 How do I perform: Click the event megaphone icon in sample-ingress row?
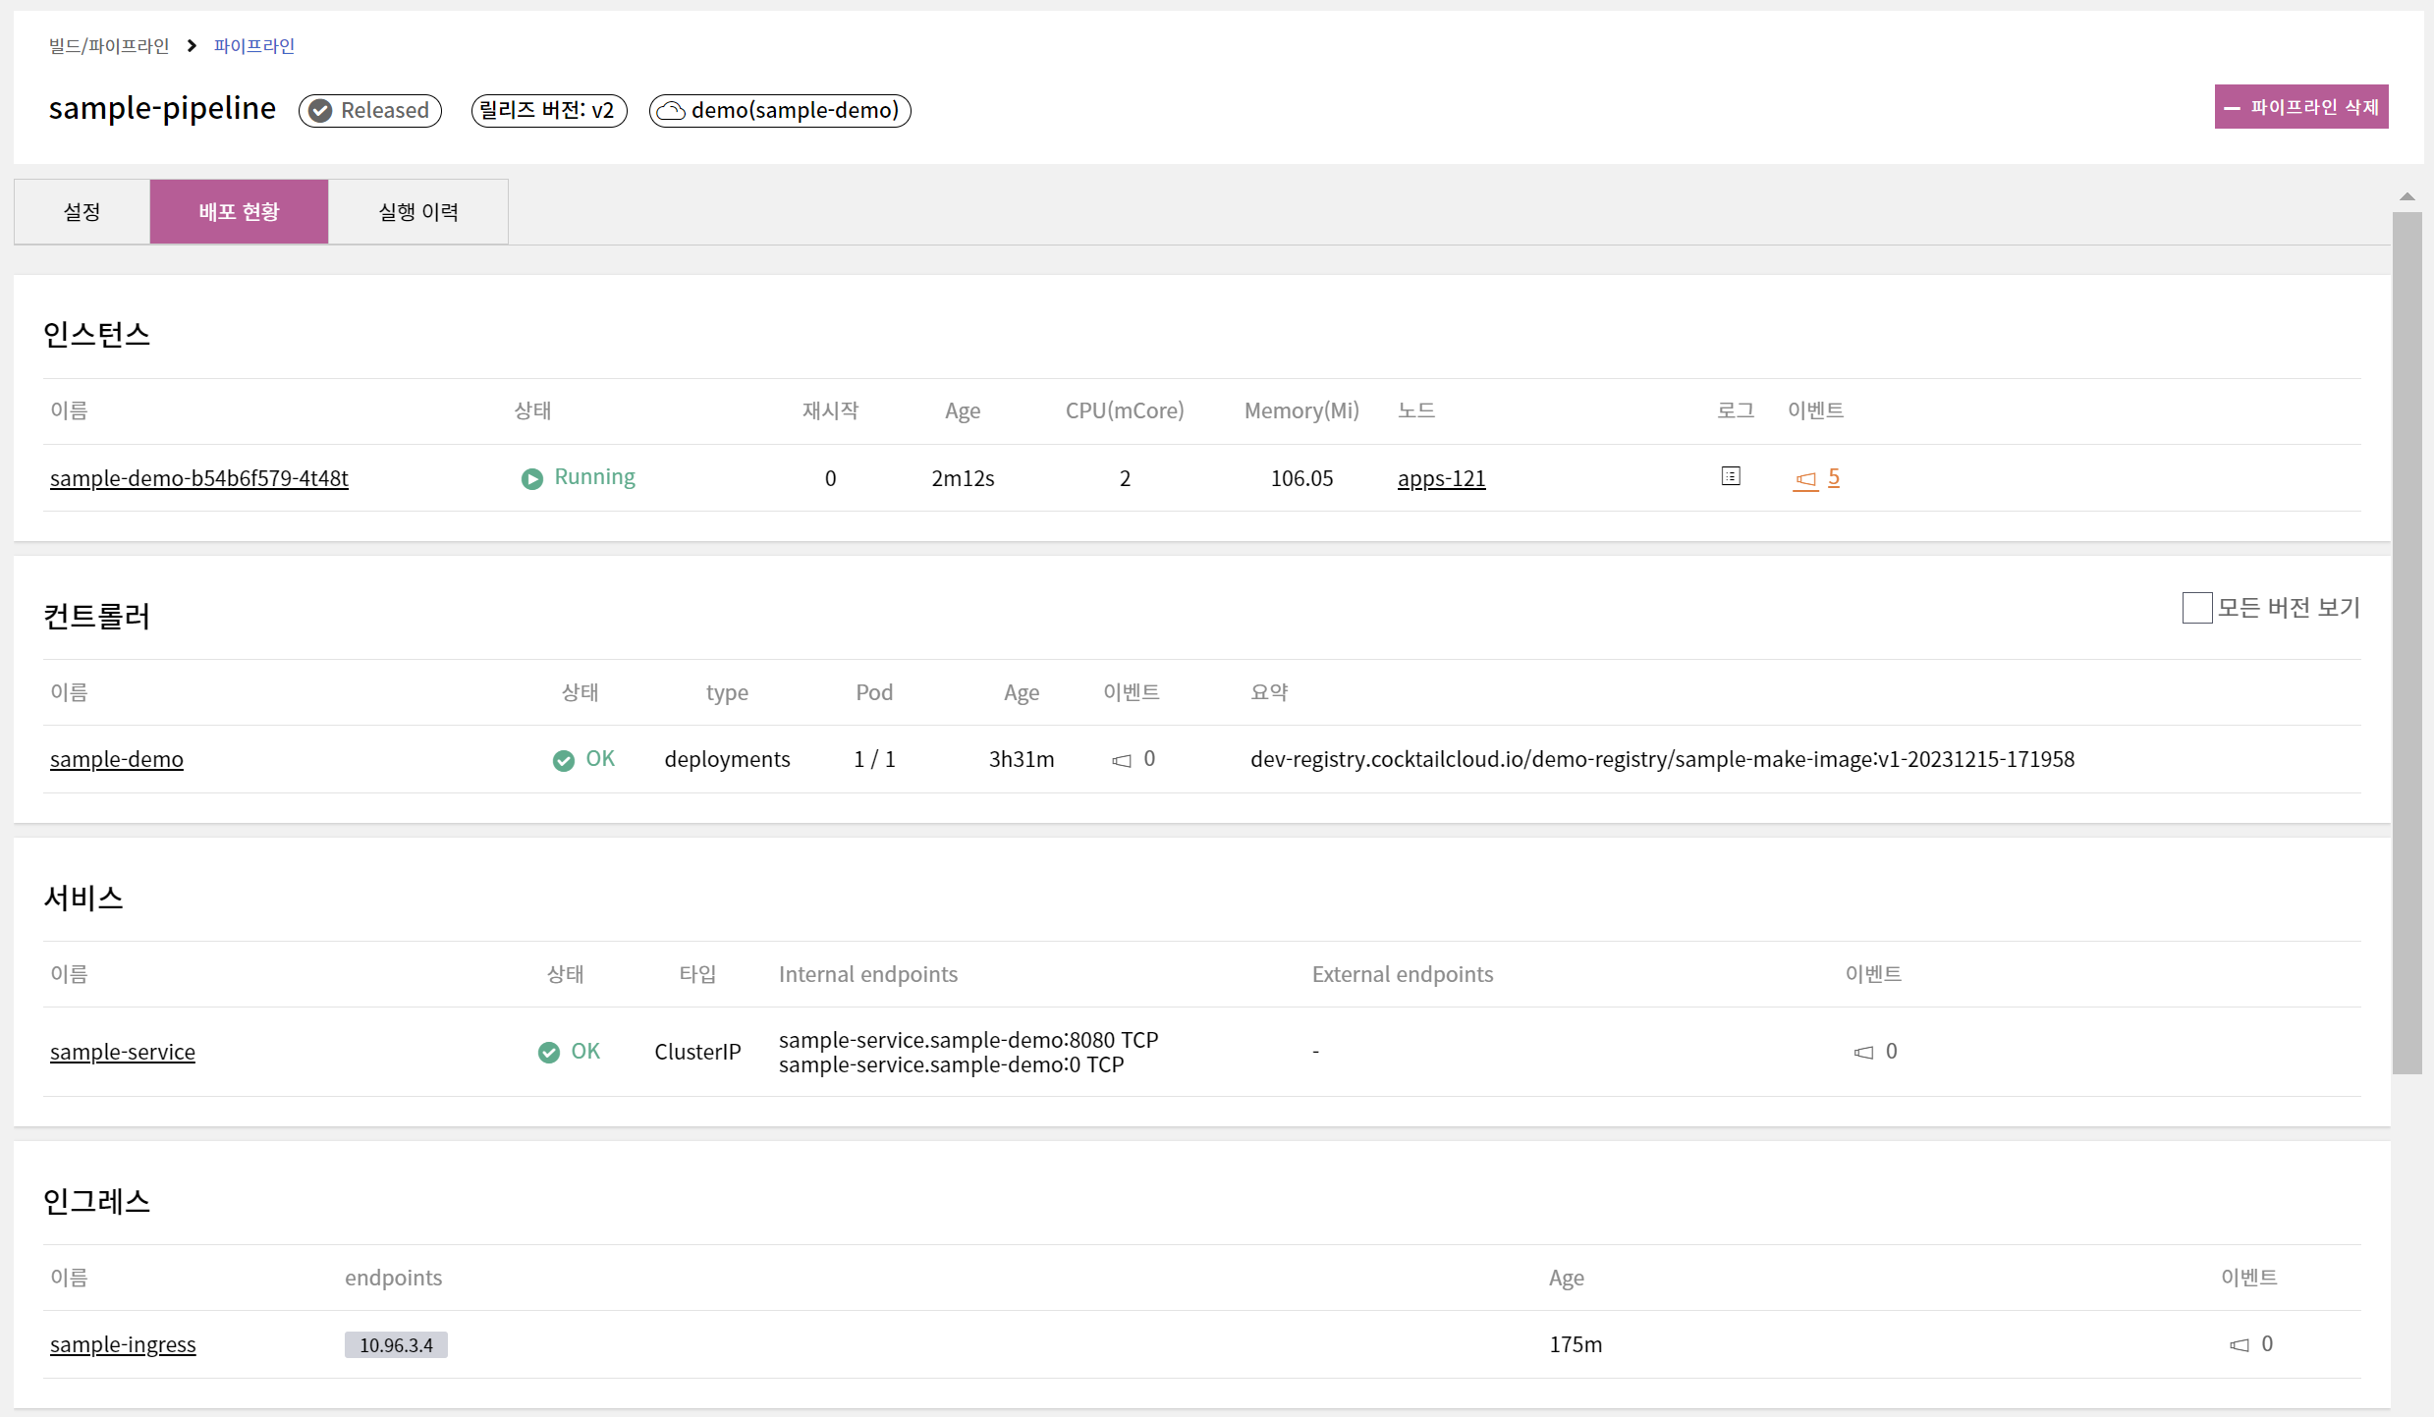pos(2239,1344)
